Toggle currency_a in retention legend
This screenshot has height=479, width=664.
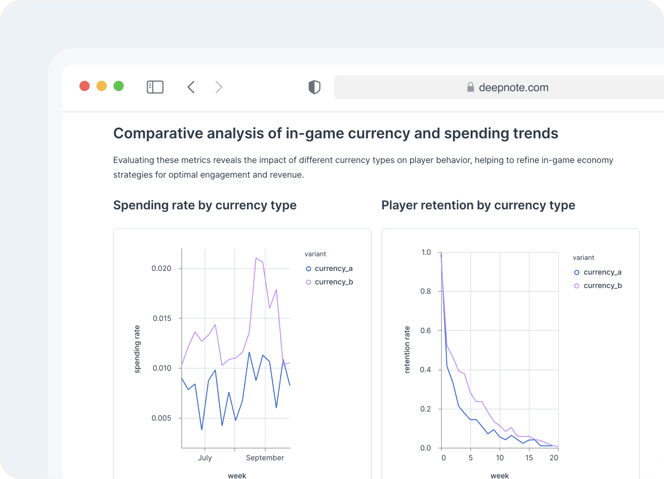coord(602,272)
